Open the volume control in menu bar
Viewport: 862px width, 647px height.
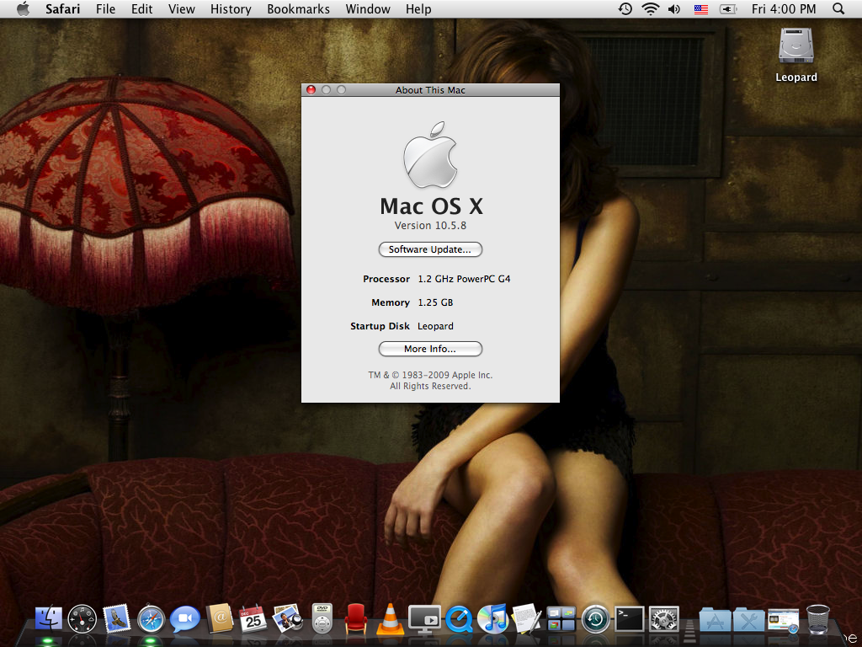point(674,8)
